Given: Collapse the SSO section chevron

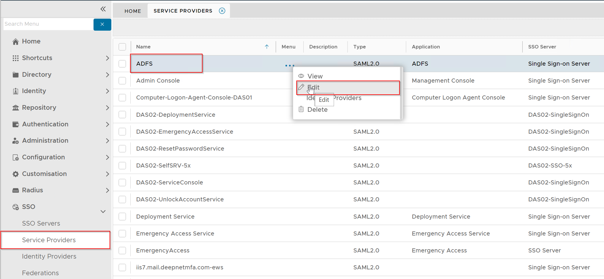Looking at the screenshot, I should [x=103, y=212].
